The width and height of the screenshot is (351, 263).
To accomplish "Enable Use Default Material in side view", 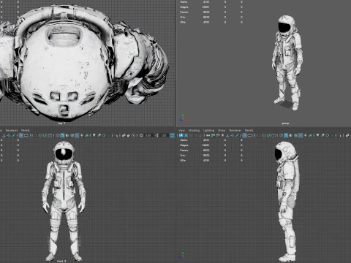I will tap(290, 135).
